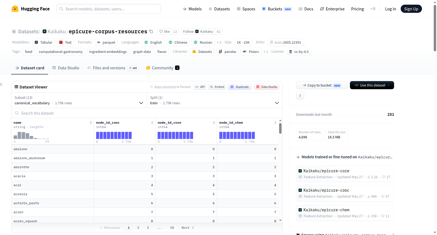Image resolution: width=437 pixels, height=235 pixels.
Task: Click the API button in Dataset Viewer
Action: 200,87
